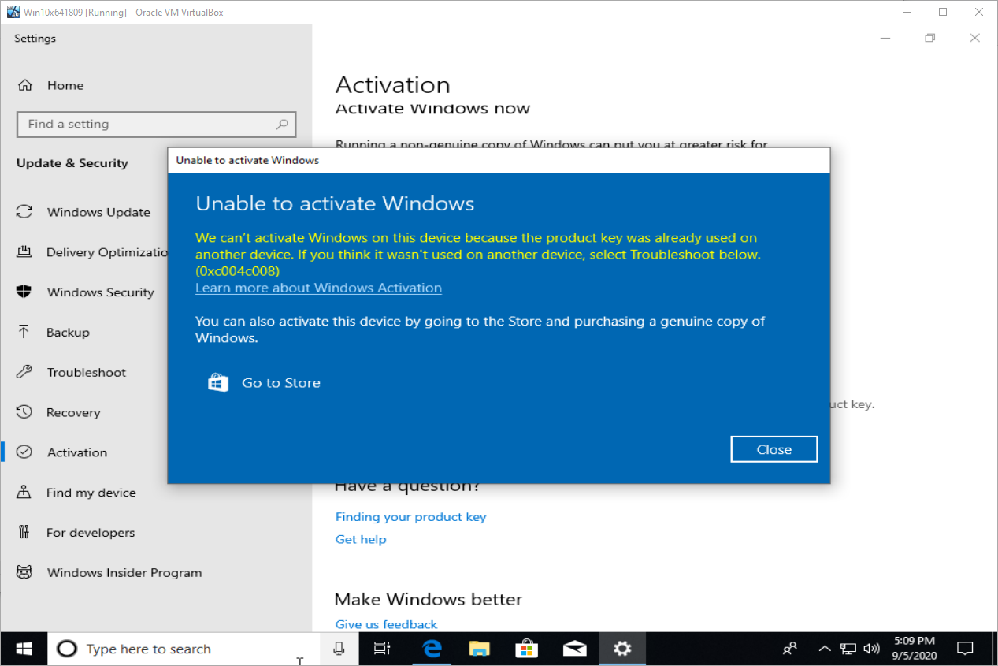Click the error code 0xc004c008 text
This screenshot has height=666, width=998.
tap(238, 271)
